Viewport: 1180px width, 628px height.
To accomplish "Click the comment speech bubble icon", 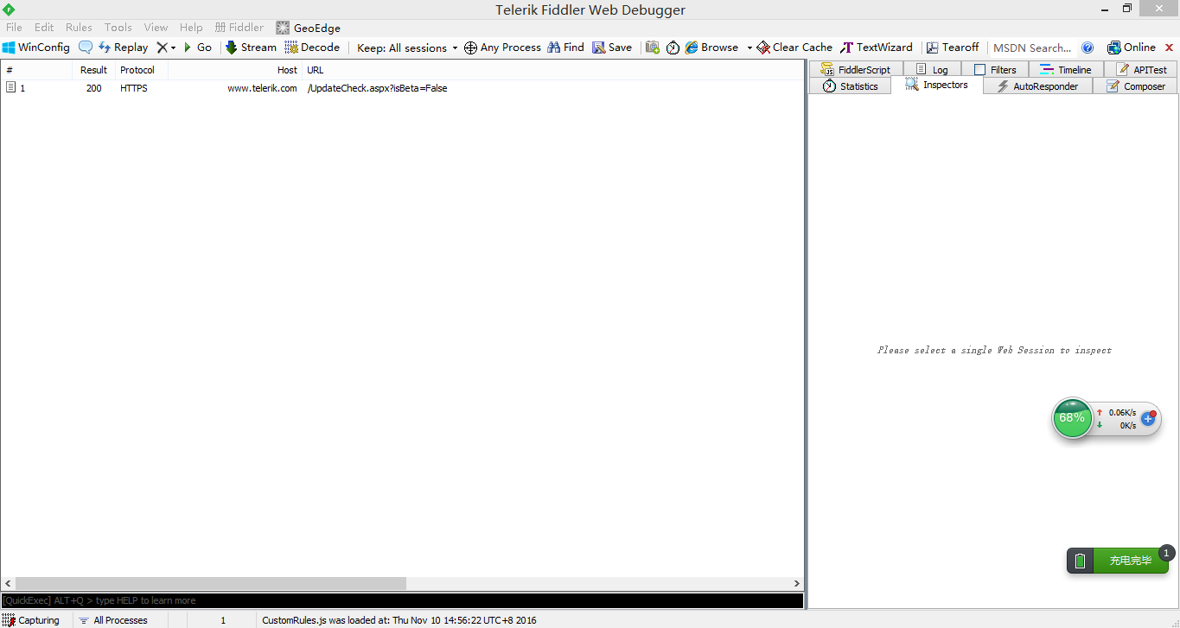I will coord(86,48).
